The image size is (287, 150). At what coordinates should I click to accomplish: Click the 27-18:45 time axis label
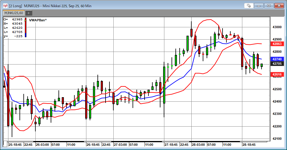tap(171, 145)
